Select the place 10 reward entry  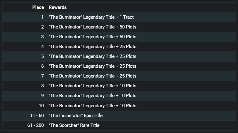point(92,106)
